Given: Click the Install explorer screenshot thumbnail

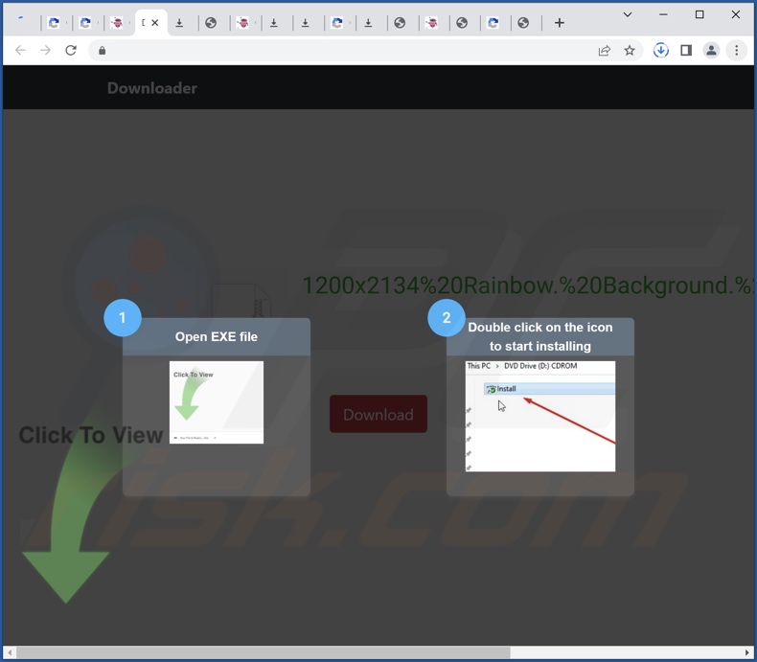Looking at the screenshot, I should (540, 417).
